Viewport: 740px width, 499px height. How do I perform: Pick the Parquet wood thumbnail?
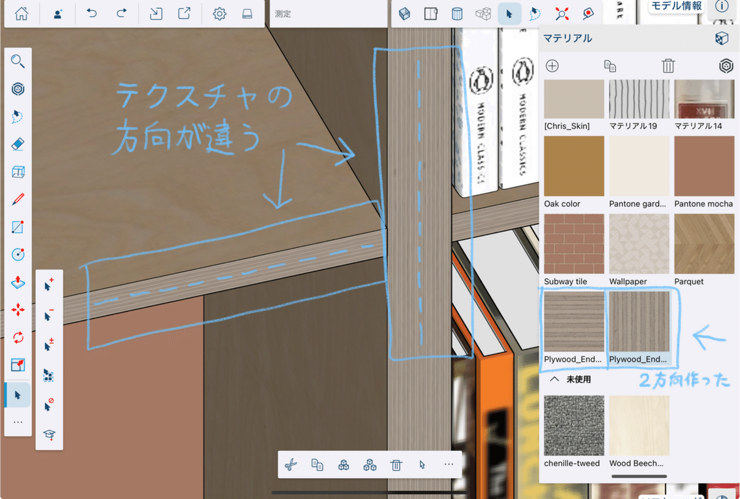pos(704,244)
